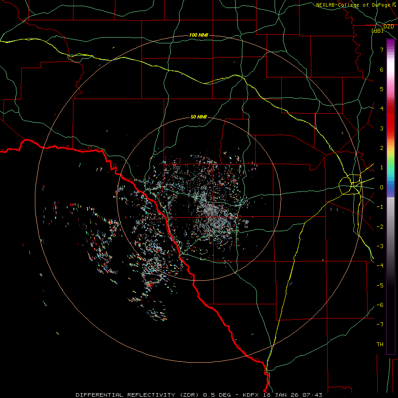Click the '50 NMI' range ring label
The width and height of the screenshot is (398, 398).
coord(199,117)
